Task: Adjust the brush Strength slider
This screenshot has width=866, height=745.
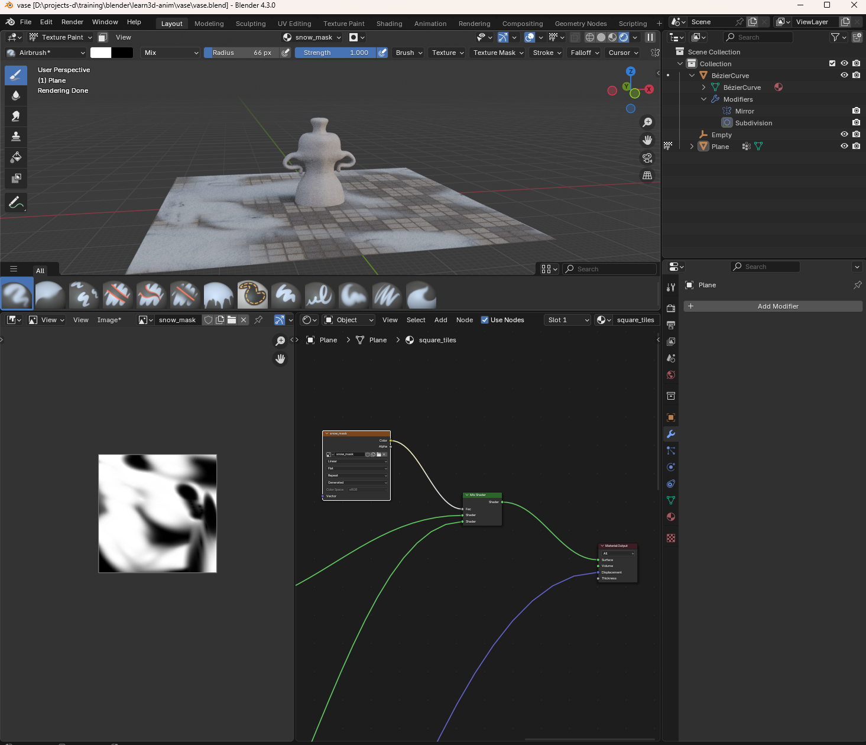Action: [x=335, y=53]
